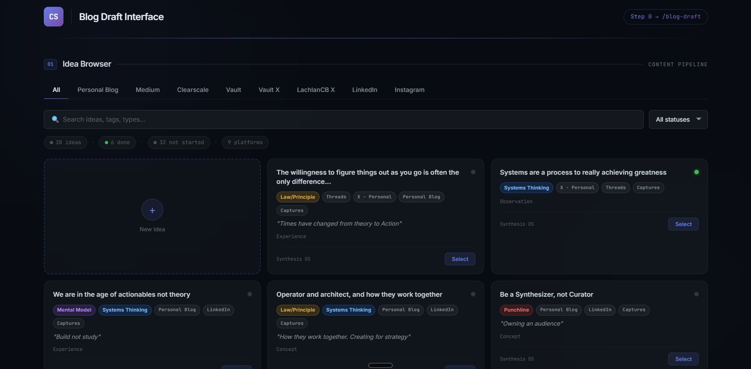Click status dot on 'Systems are a process' card
This screenshot has width=751, height=369.
[696, 172]
